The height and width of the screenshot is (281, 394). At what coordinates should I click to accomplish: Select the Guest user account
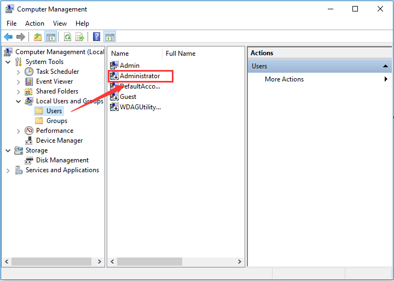[128, 97]
